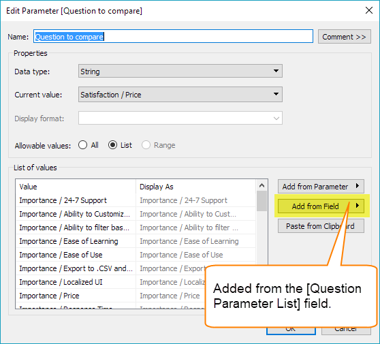Click the values list scrollbar thumb
Image resolution: width=380 pixels, height=344 pixels.
click(262, 201)
